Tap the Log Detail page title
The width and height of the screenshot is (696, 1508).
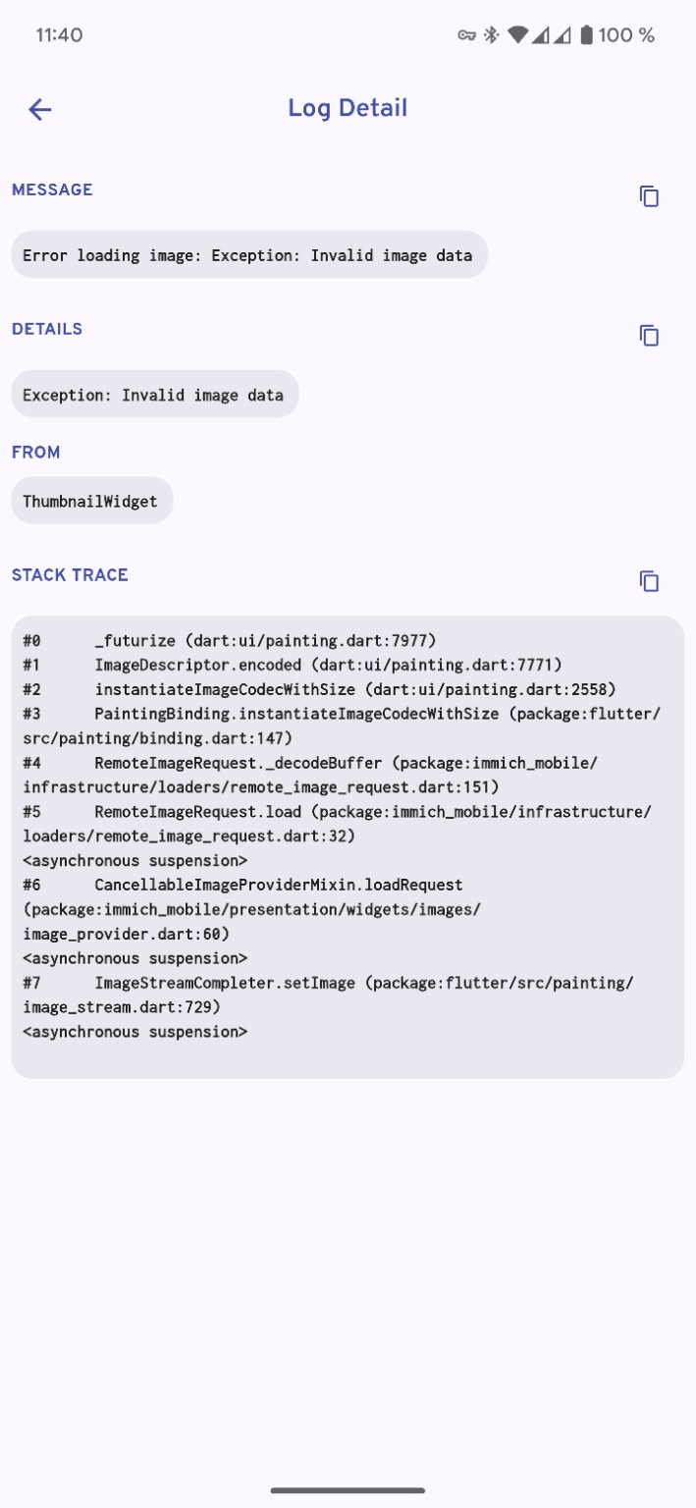coord(348,108)
